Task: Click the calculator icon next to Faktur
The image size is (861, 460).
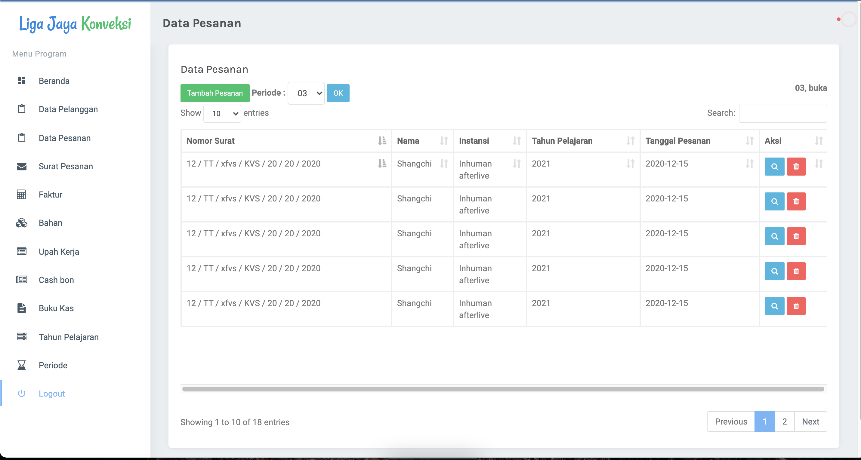Action: tap(22, 195)
